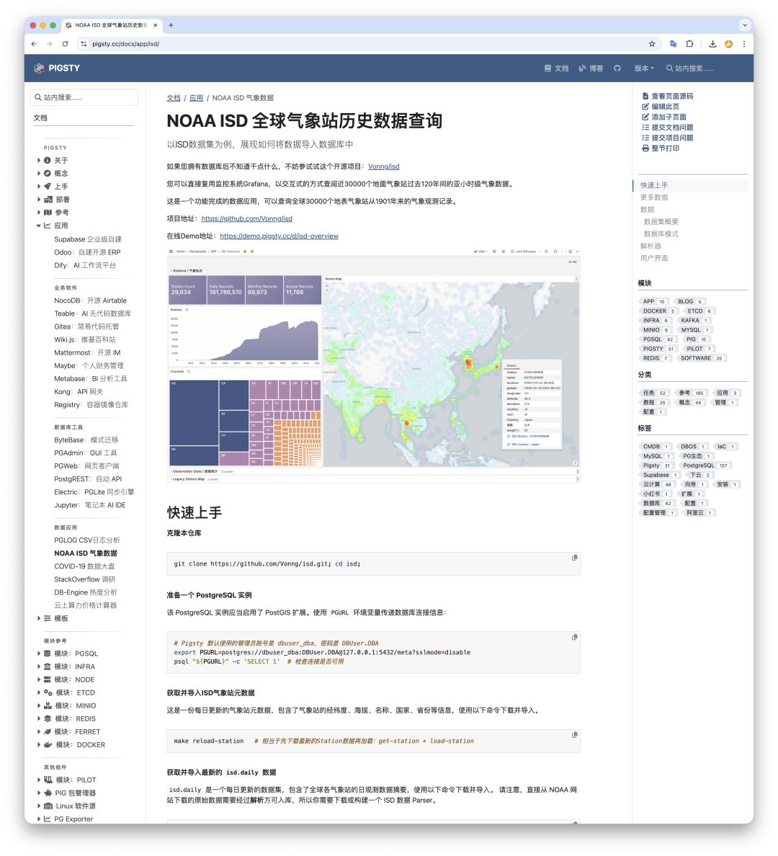This screenshot has width=778, height=856.
Task: Bookmark this page with the star icon
Action: coord(652,44)
